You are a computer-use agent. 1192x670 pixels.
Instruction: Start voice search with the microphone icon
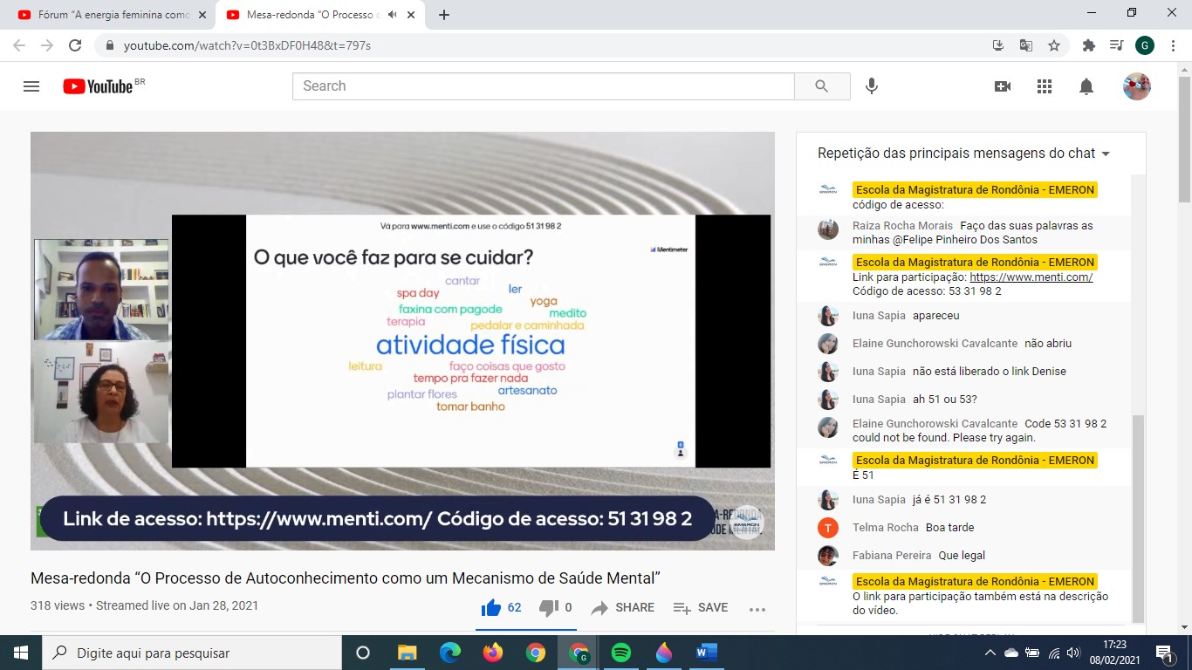871,86
